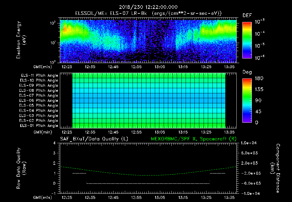Click the 10⁻⁶ label on the DEF scale
Screen dimensions: 292x202
(259, 58)
